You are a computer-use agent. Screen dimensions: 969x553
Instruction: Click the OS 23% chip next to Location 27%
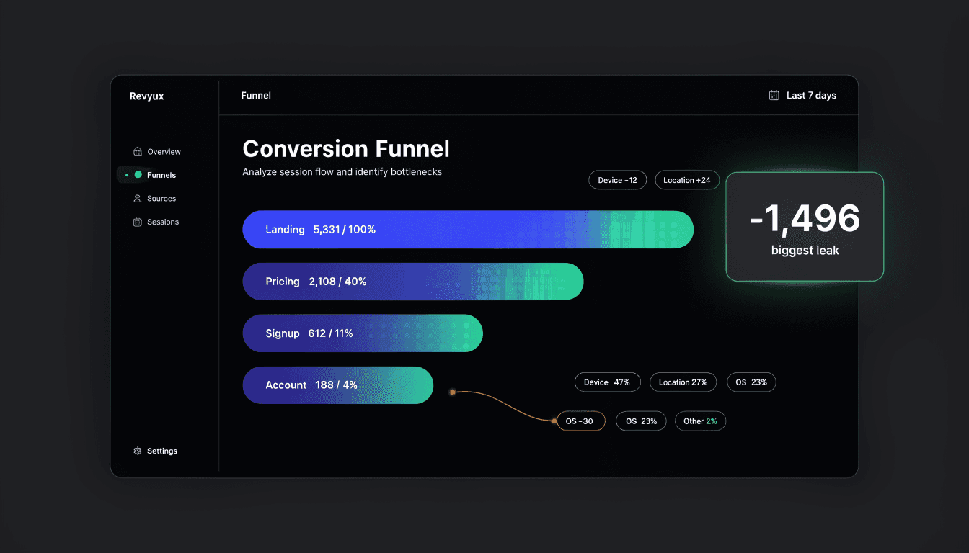pyautogui.click(x=751, y=382)
